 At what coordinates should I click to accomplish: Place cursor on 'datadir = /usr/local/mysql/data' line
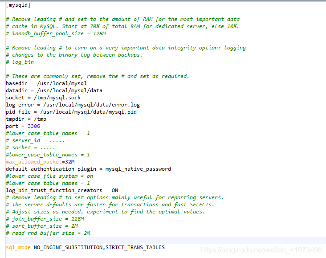[x=54, y=90]
